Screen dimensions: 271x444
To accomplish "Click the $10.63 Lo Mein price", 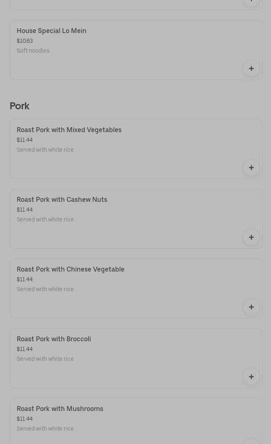I will click(24, 41).
